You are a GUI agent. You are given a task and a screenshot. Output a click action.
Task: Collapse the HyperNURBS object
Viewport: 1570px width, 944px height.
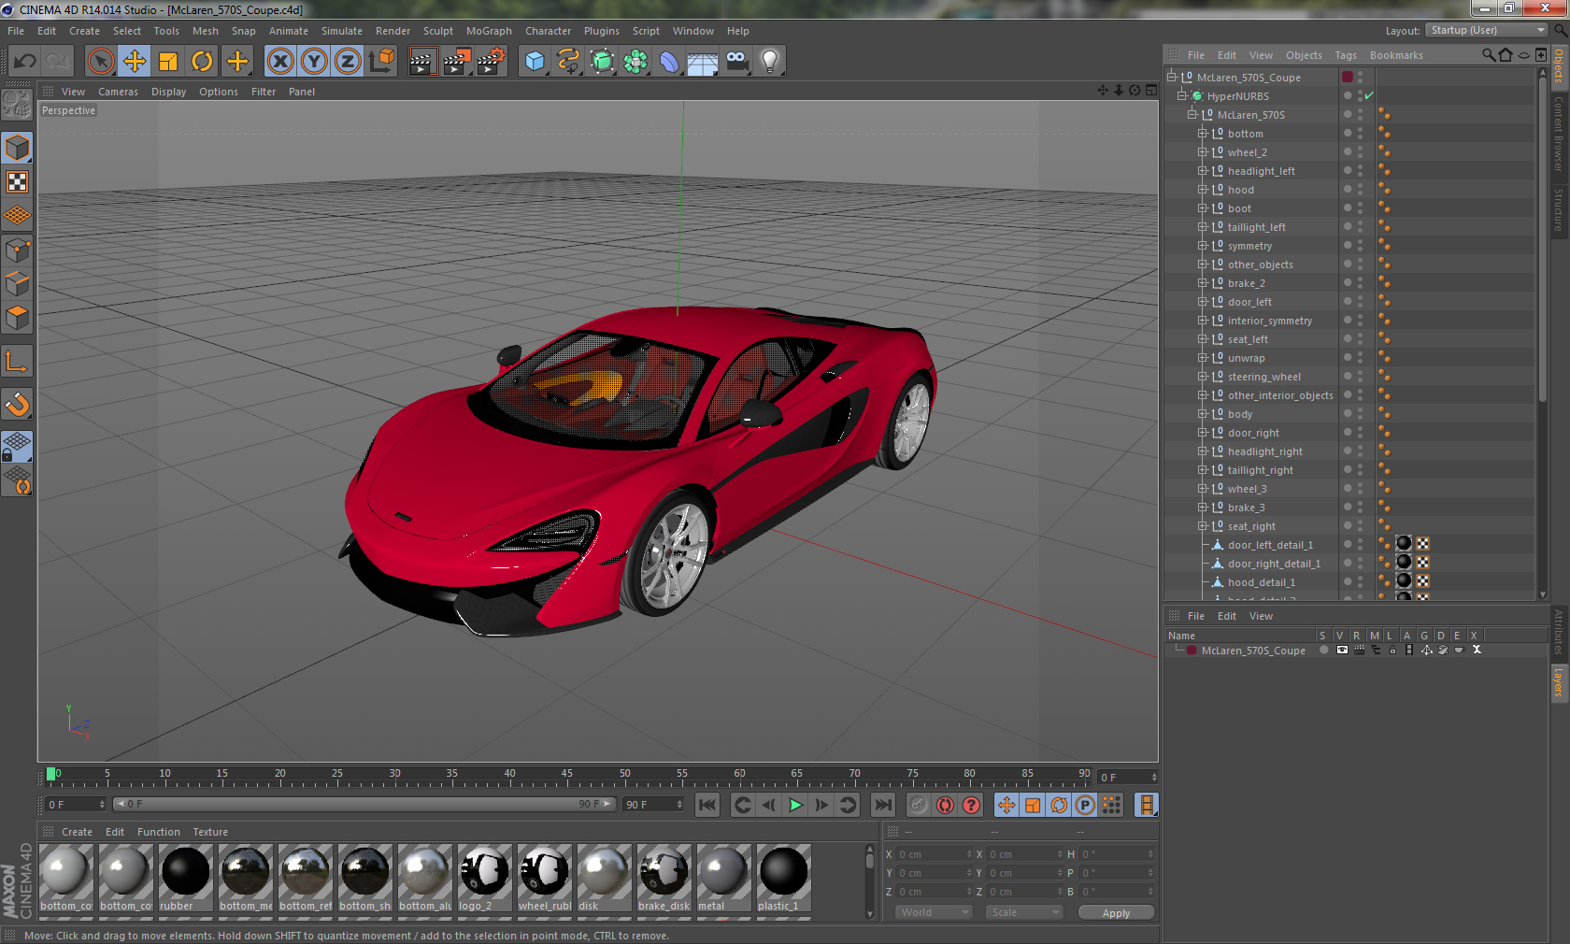click(1182, 96)
